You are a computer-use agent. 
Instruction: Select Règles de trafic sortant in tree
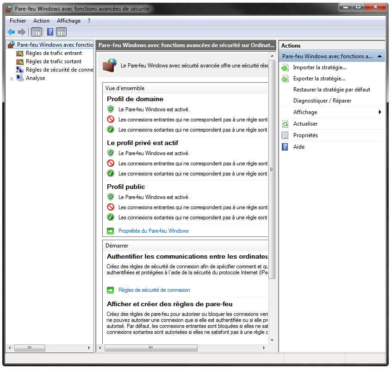[x=54, y=61]
